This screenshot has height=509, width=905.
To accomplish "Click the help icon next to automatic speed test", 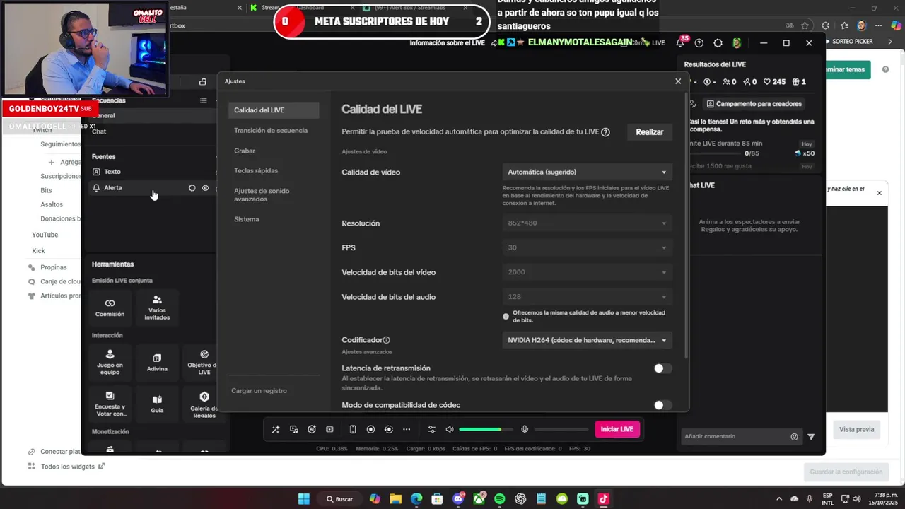I will click(x=605, y=132).
